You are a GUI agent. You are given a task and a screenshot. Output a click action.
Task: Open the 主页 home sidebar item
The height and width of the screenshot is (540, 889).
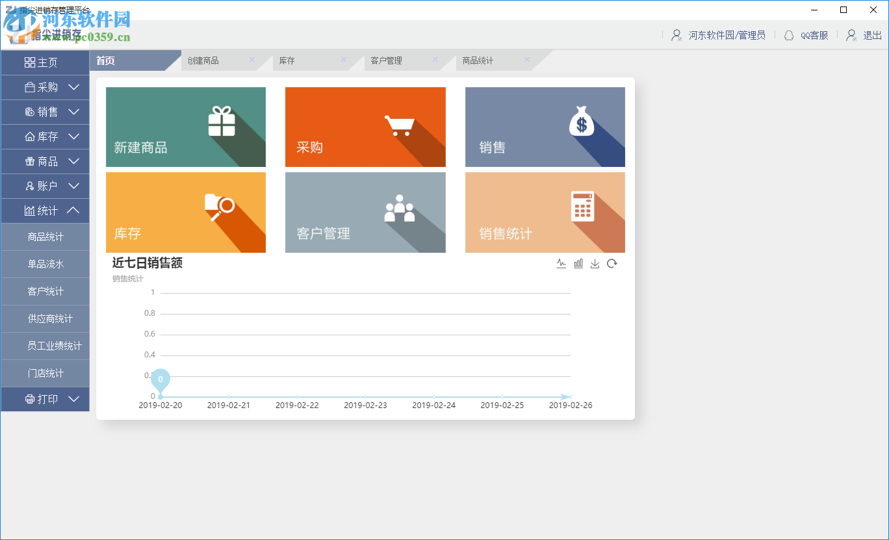click(x=45, y=62)
